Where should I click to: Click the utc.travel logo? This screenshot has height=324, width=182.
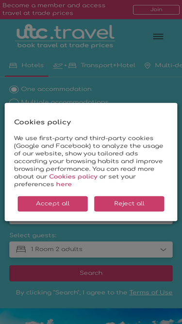(x=65, y=36)
